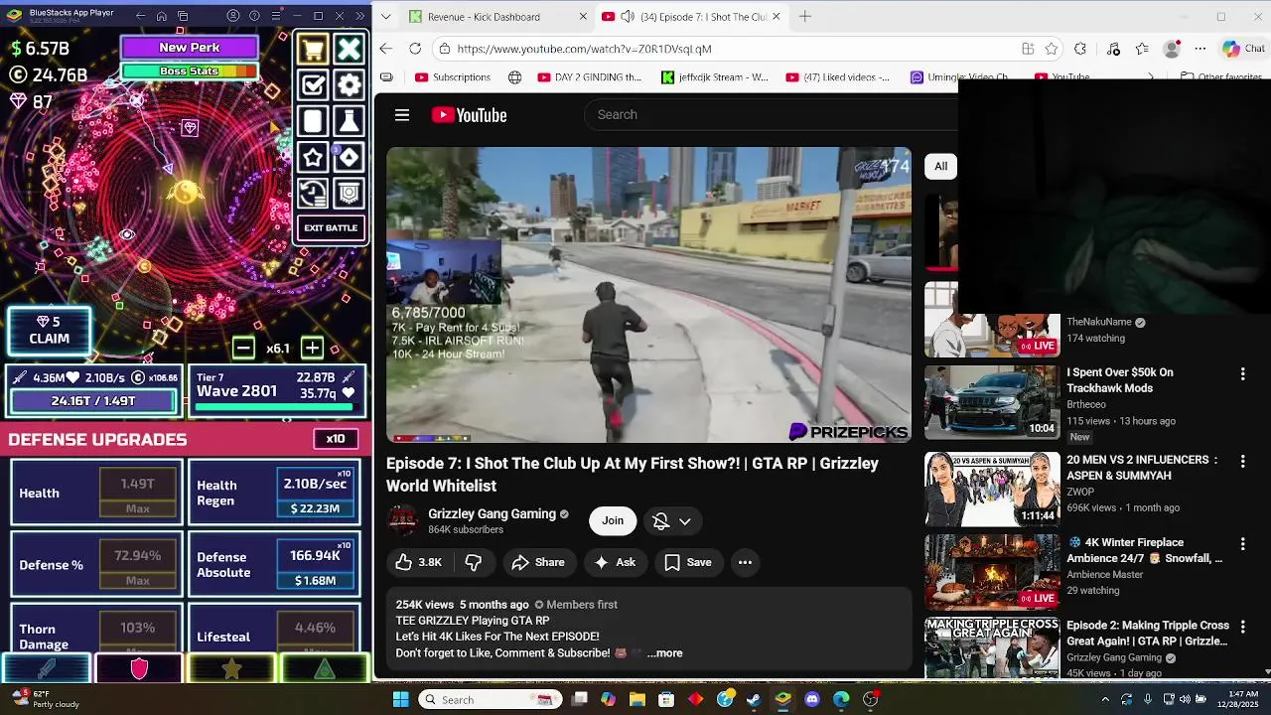
Task: Click the maxed Health upgrade
Action: point(96,493)
